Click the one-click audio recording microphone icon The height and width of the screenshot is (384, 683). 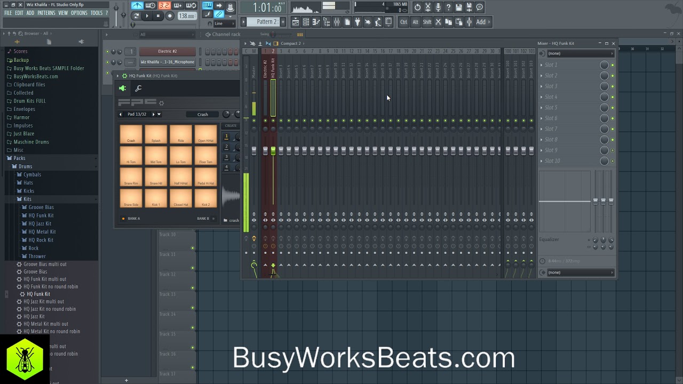(x=438, y=7)
